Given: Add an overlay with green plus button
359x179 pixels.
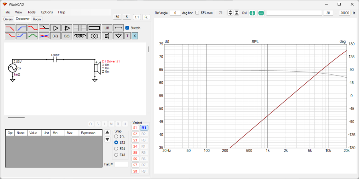Looking at the screenshot, I should (x=252, y=13).
